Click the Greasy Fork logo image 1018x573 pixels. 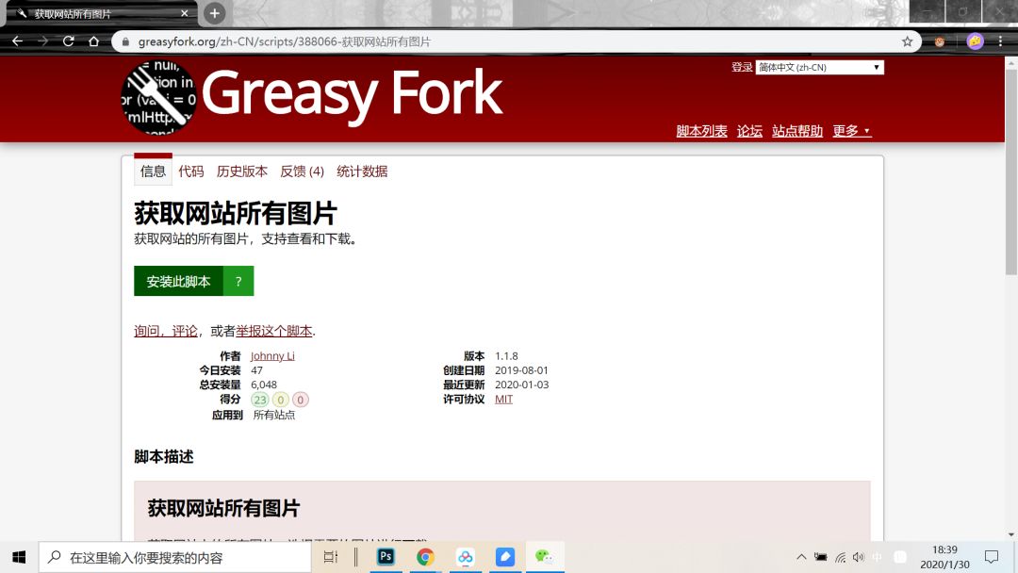click(158, 97)
